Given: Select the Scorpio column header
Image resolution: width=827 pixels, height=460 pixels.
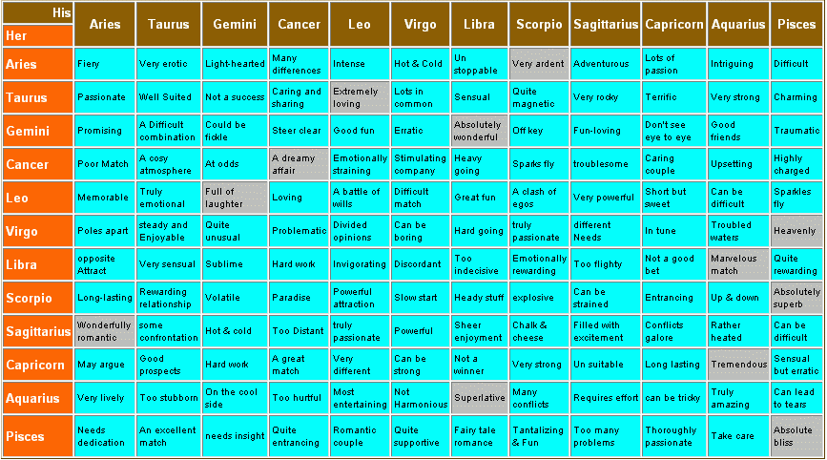Looking at the screenshot, I should 539,24.
